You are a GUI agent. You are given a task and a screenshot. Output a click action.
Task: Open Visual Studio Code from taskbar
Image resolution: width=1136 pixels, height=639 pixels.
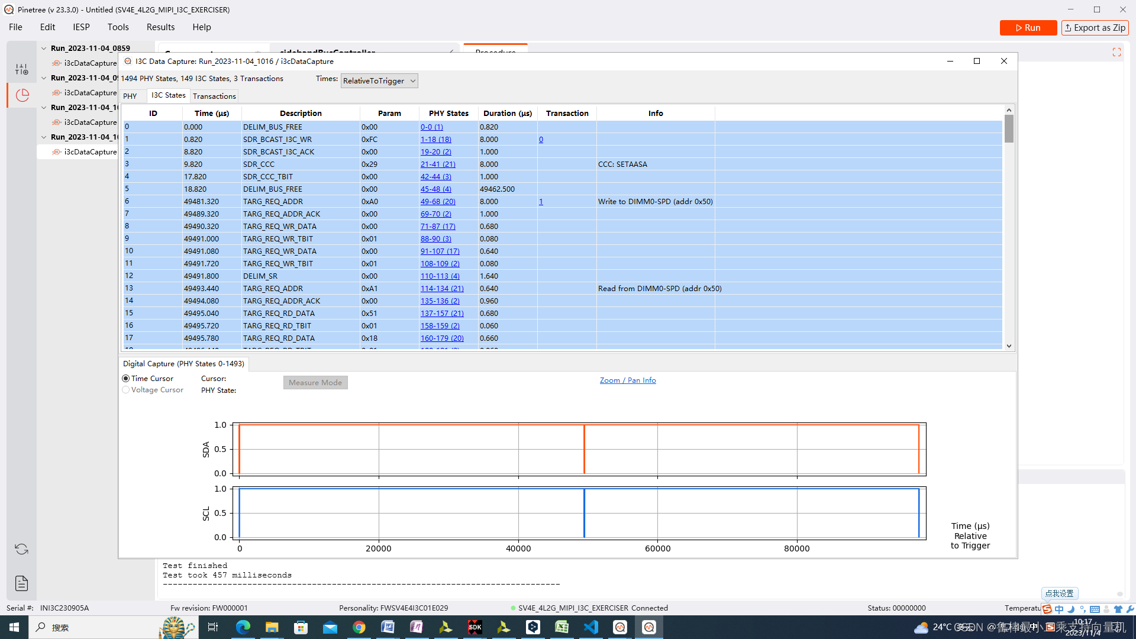pyautogui.click(x=591, y=627)
